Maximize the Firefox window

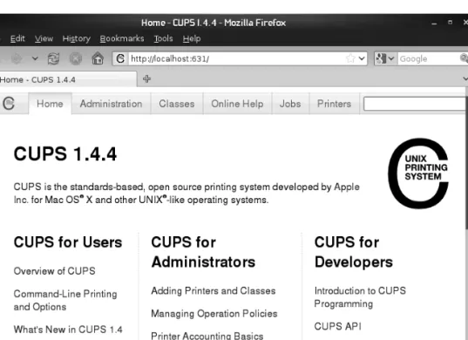tap(450, 23)
